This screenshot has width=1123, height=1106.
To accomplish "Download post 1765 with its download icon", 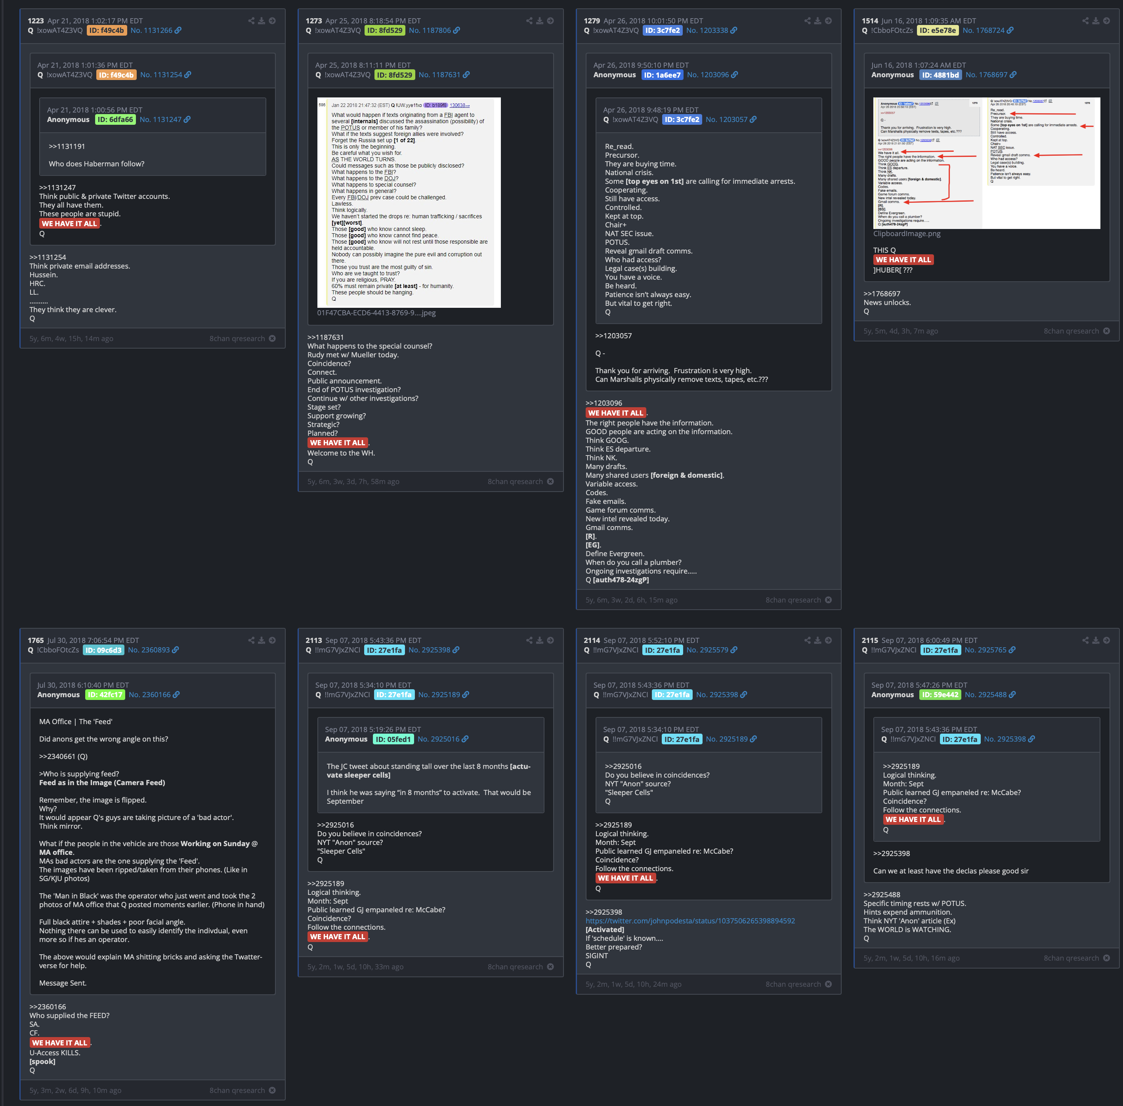I will tap(262, 640).
